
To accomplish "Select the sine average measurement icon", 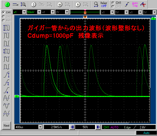I will click(6, 98).
